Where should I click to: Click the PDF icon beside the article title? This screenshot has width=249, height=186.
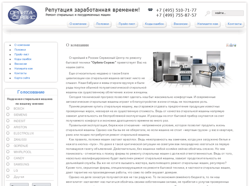[x=227, y=45]
